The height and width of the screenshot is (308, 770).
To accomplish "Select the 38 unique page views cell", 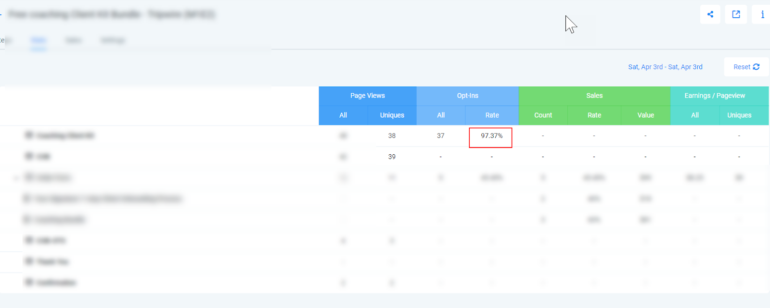I will point(392,136).
